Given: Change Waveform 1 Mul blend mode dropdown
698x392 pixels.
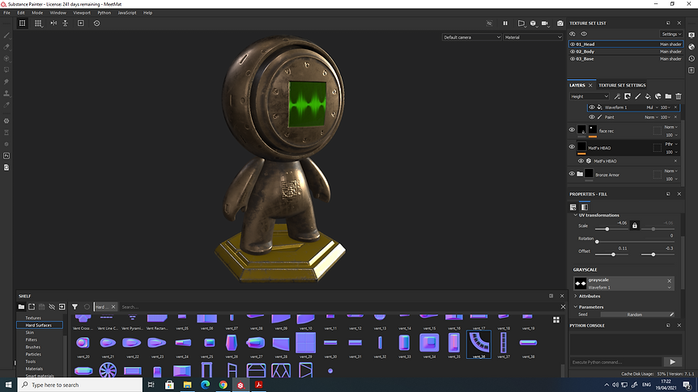Looking at the screenshot, I should (652, 107).
